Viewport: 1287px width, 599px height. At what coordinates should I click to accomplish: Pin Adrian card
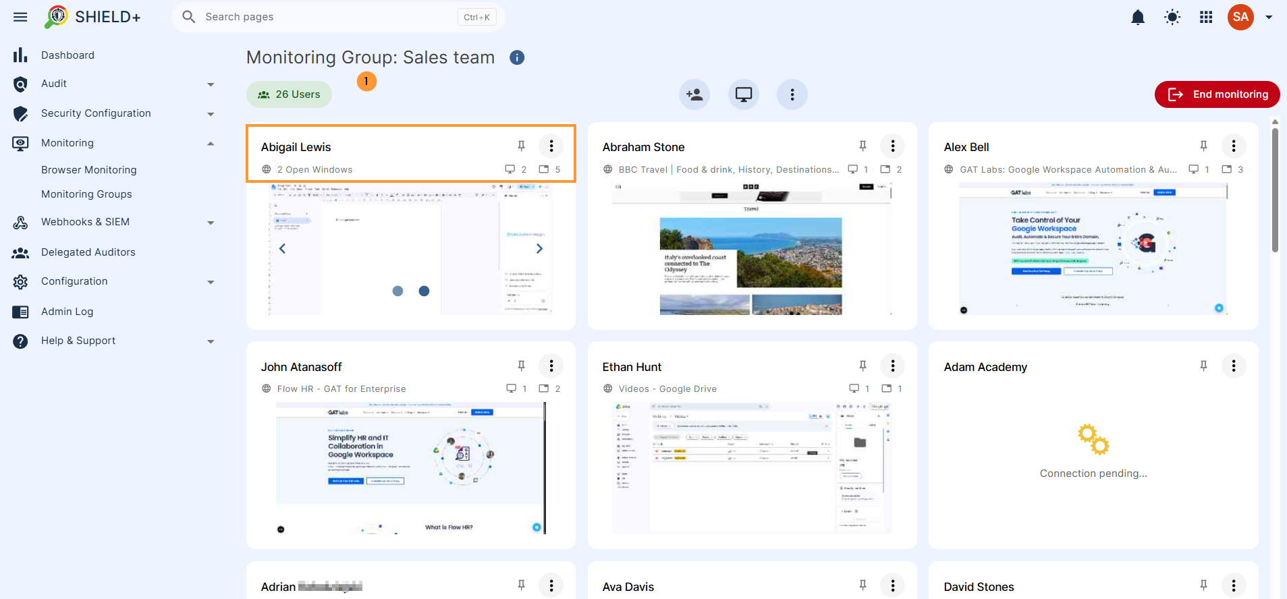(x=521, y=586)
